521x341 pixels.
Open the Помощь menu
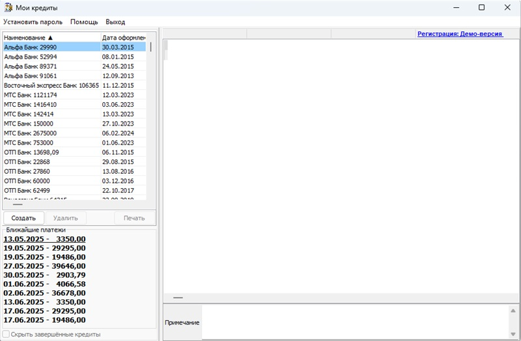tap(84, 22)
